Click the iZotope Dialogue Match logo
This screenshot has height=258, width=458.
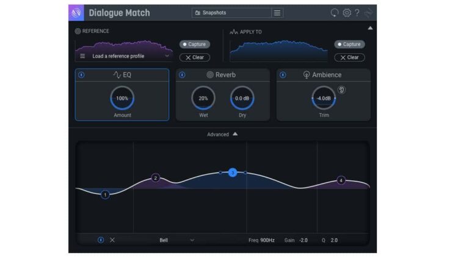point(76,13)
